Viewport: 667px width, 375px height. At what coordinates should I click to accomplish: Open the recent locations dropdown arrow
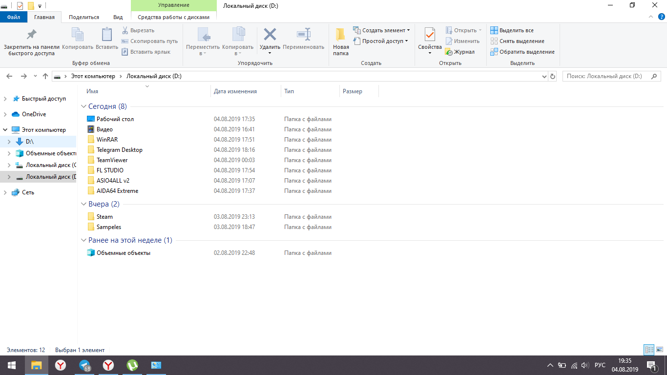pos(35,76)
